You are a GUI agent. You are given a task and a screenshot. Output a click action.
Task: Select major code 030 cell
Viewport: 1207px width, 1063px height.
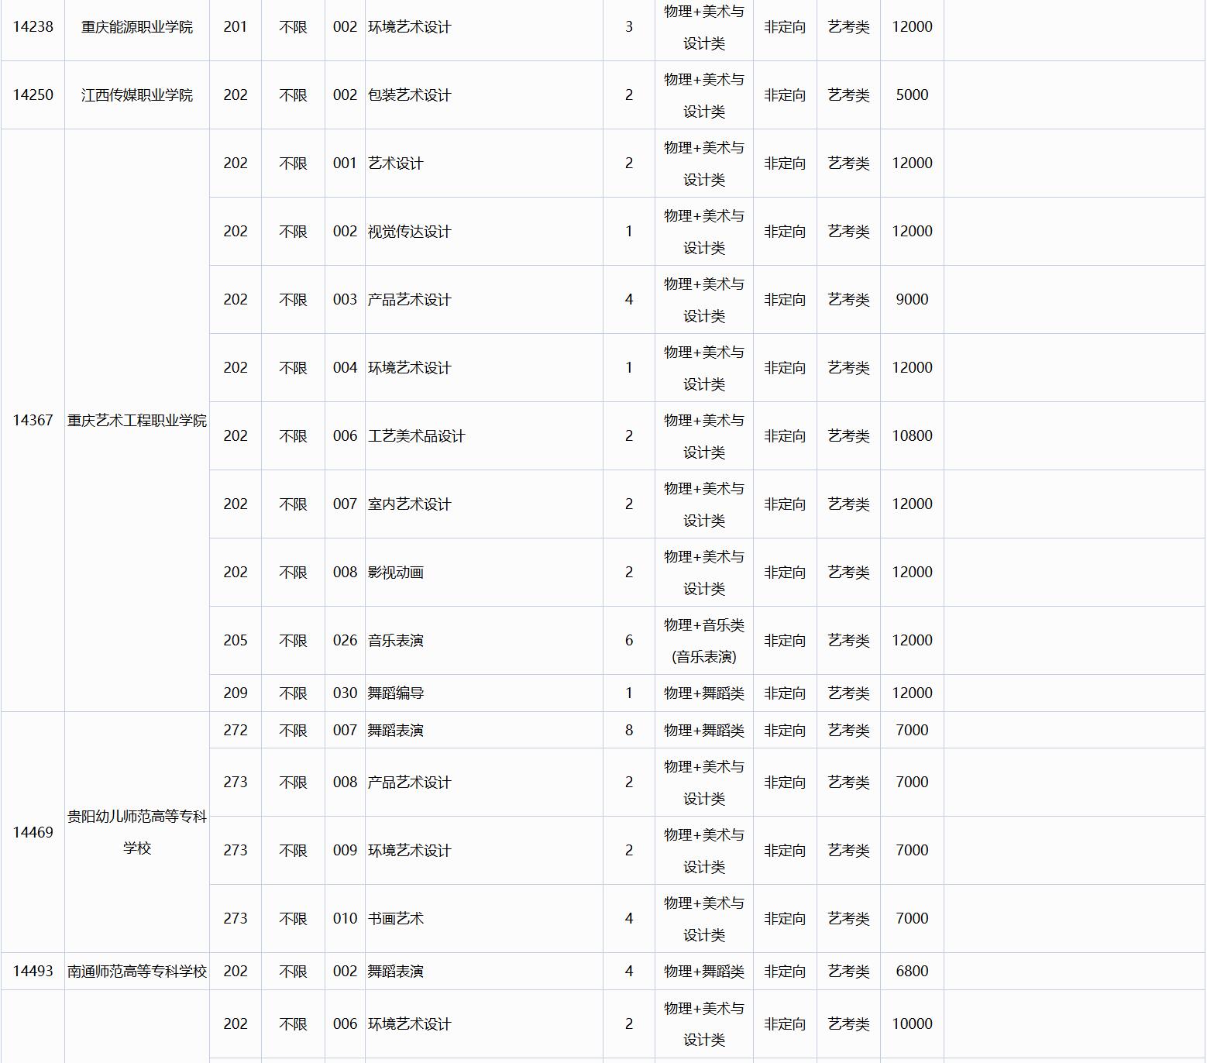(345, 693)
